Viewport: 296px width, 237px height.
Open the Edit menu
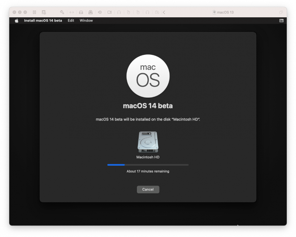coord(71,21)
